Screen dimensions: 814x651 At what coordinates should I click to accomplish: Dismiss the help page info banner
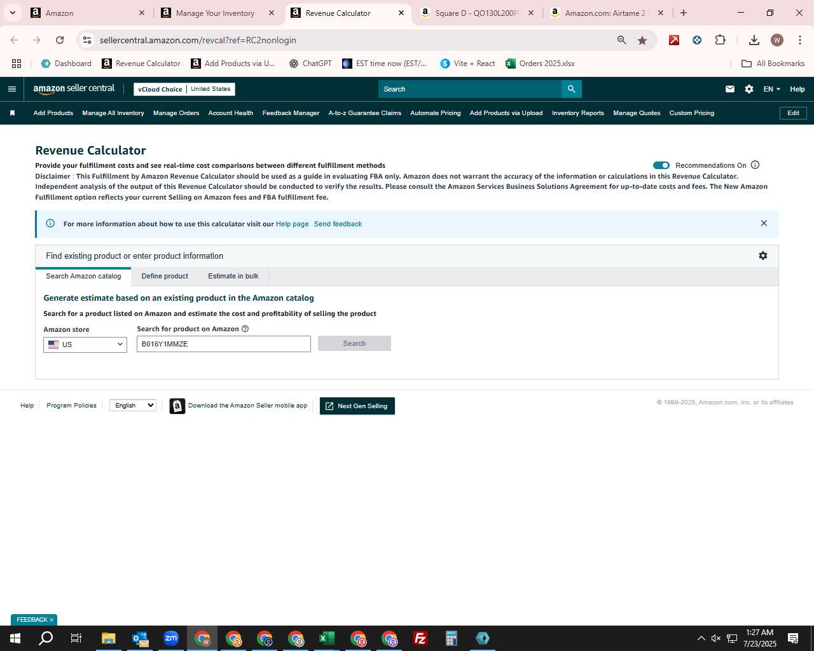point(764,223)
